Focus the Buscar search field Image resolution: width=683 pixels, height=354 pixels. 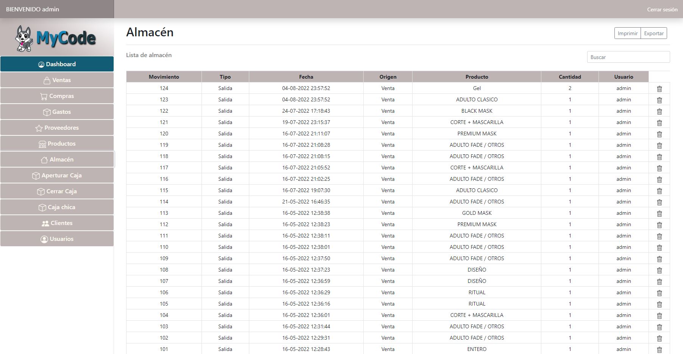point(628,57)
